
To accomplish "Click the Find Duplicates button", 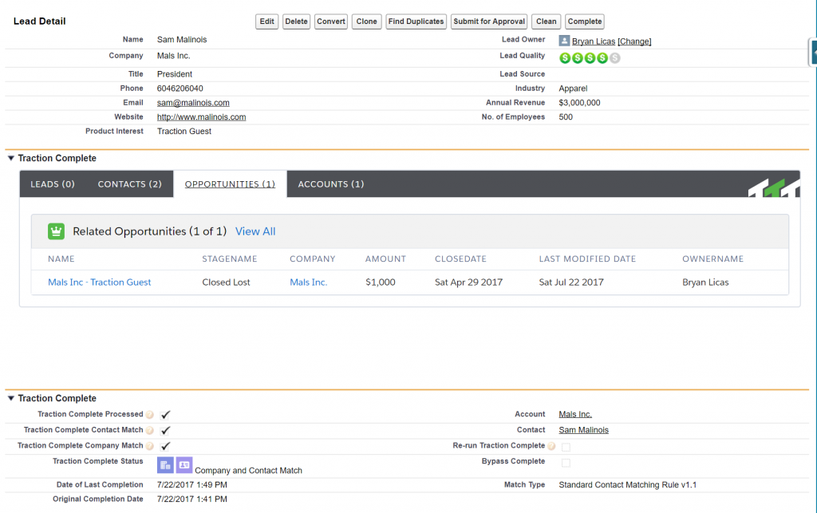I will click(x=416, y=22).
